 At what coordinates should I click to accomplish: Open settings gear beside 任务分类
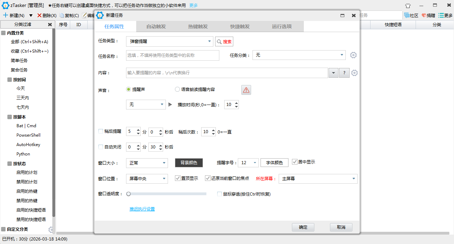click(x=353, y=55)
